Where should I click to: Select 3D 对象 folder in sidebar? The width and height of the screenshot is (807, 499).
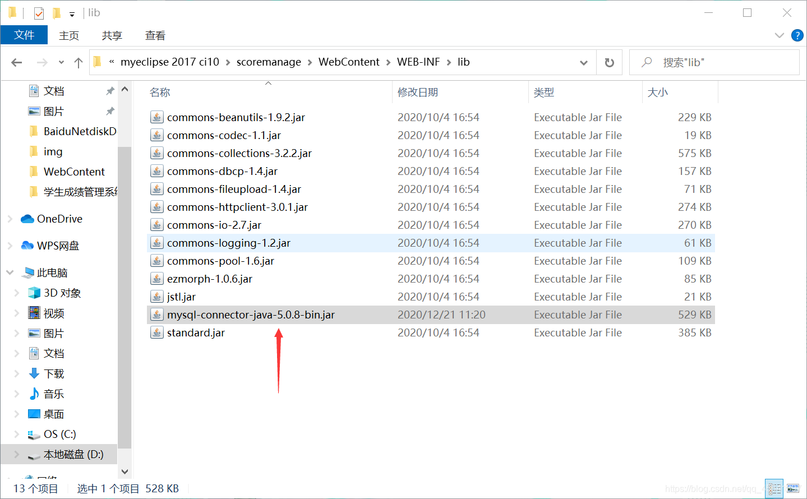pyautogui.click(x=62, y=293)
